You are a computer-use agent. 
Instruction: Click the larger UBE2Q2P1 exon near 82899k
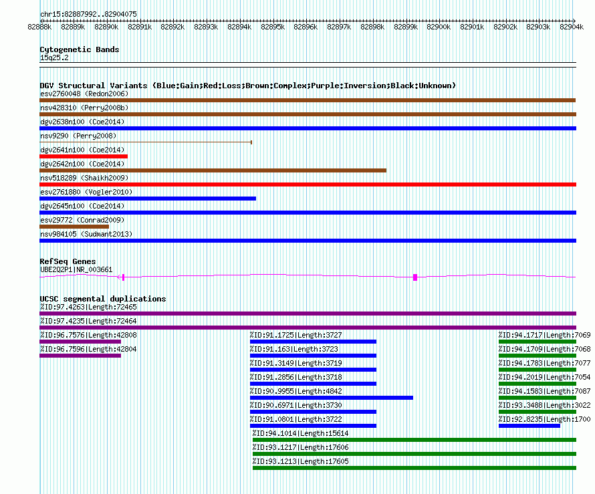(415, 277)
